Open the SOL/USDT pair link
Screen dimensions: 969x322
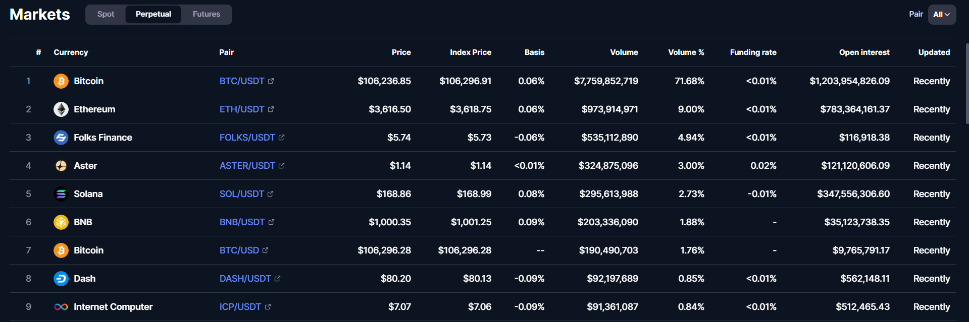click(x=241, y=194)
